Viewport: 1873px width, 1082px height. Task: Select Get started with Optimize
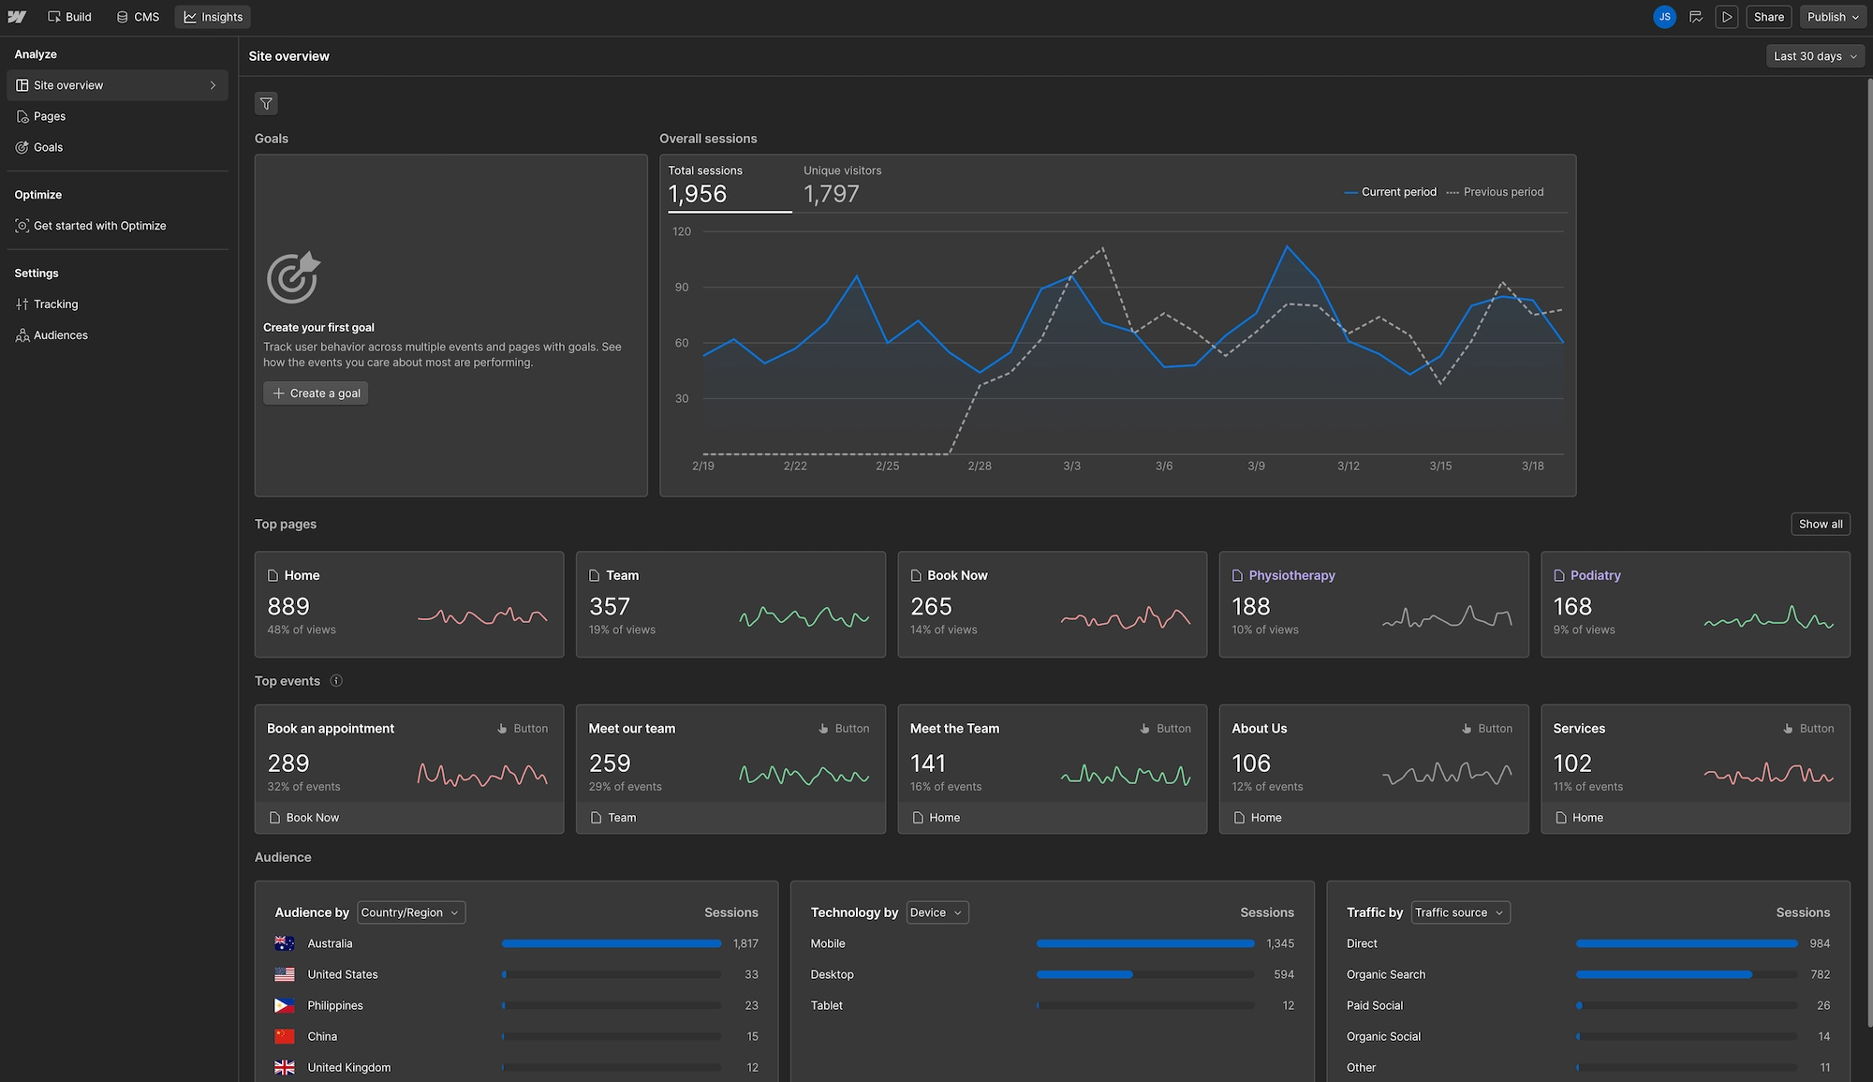tap(99, 226)
